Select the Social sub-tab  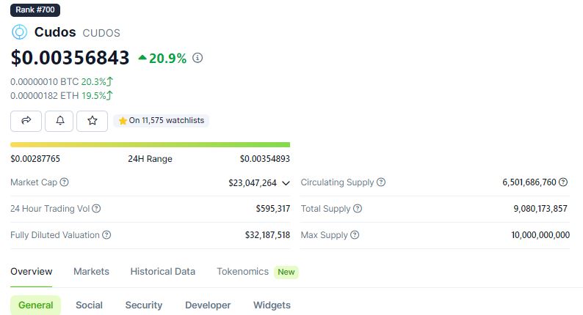click(x=90, y=305)
